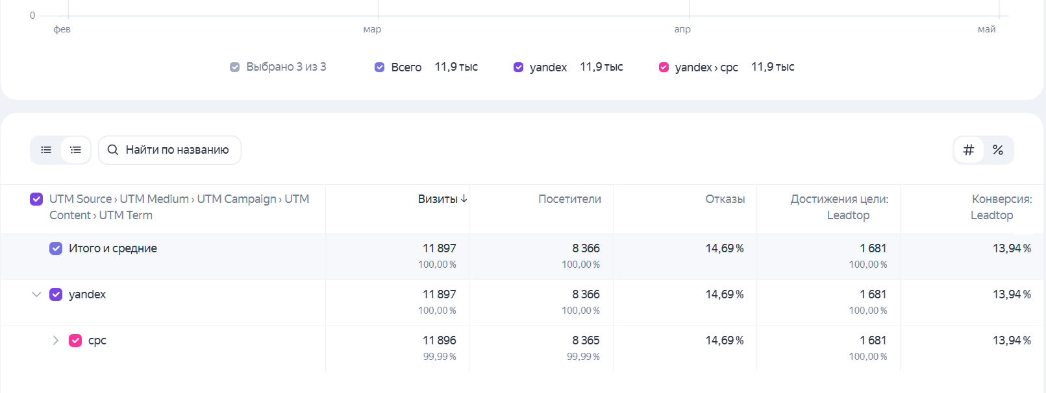Viewport: 1046px width, 393px height.
Task: Sort by 'Конверсия: Leadtop' column
Action: 1001,207
